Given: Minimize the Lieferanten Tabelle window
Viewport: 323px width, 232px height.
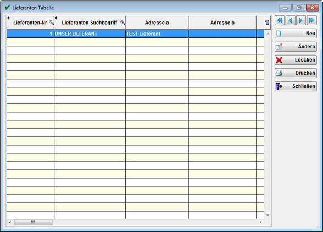Looking at the screenshot, I should coord(285,8).
